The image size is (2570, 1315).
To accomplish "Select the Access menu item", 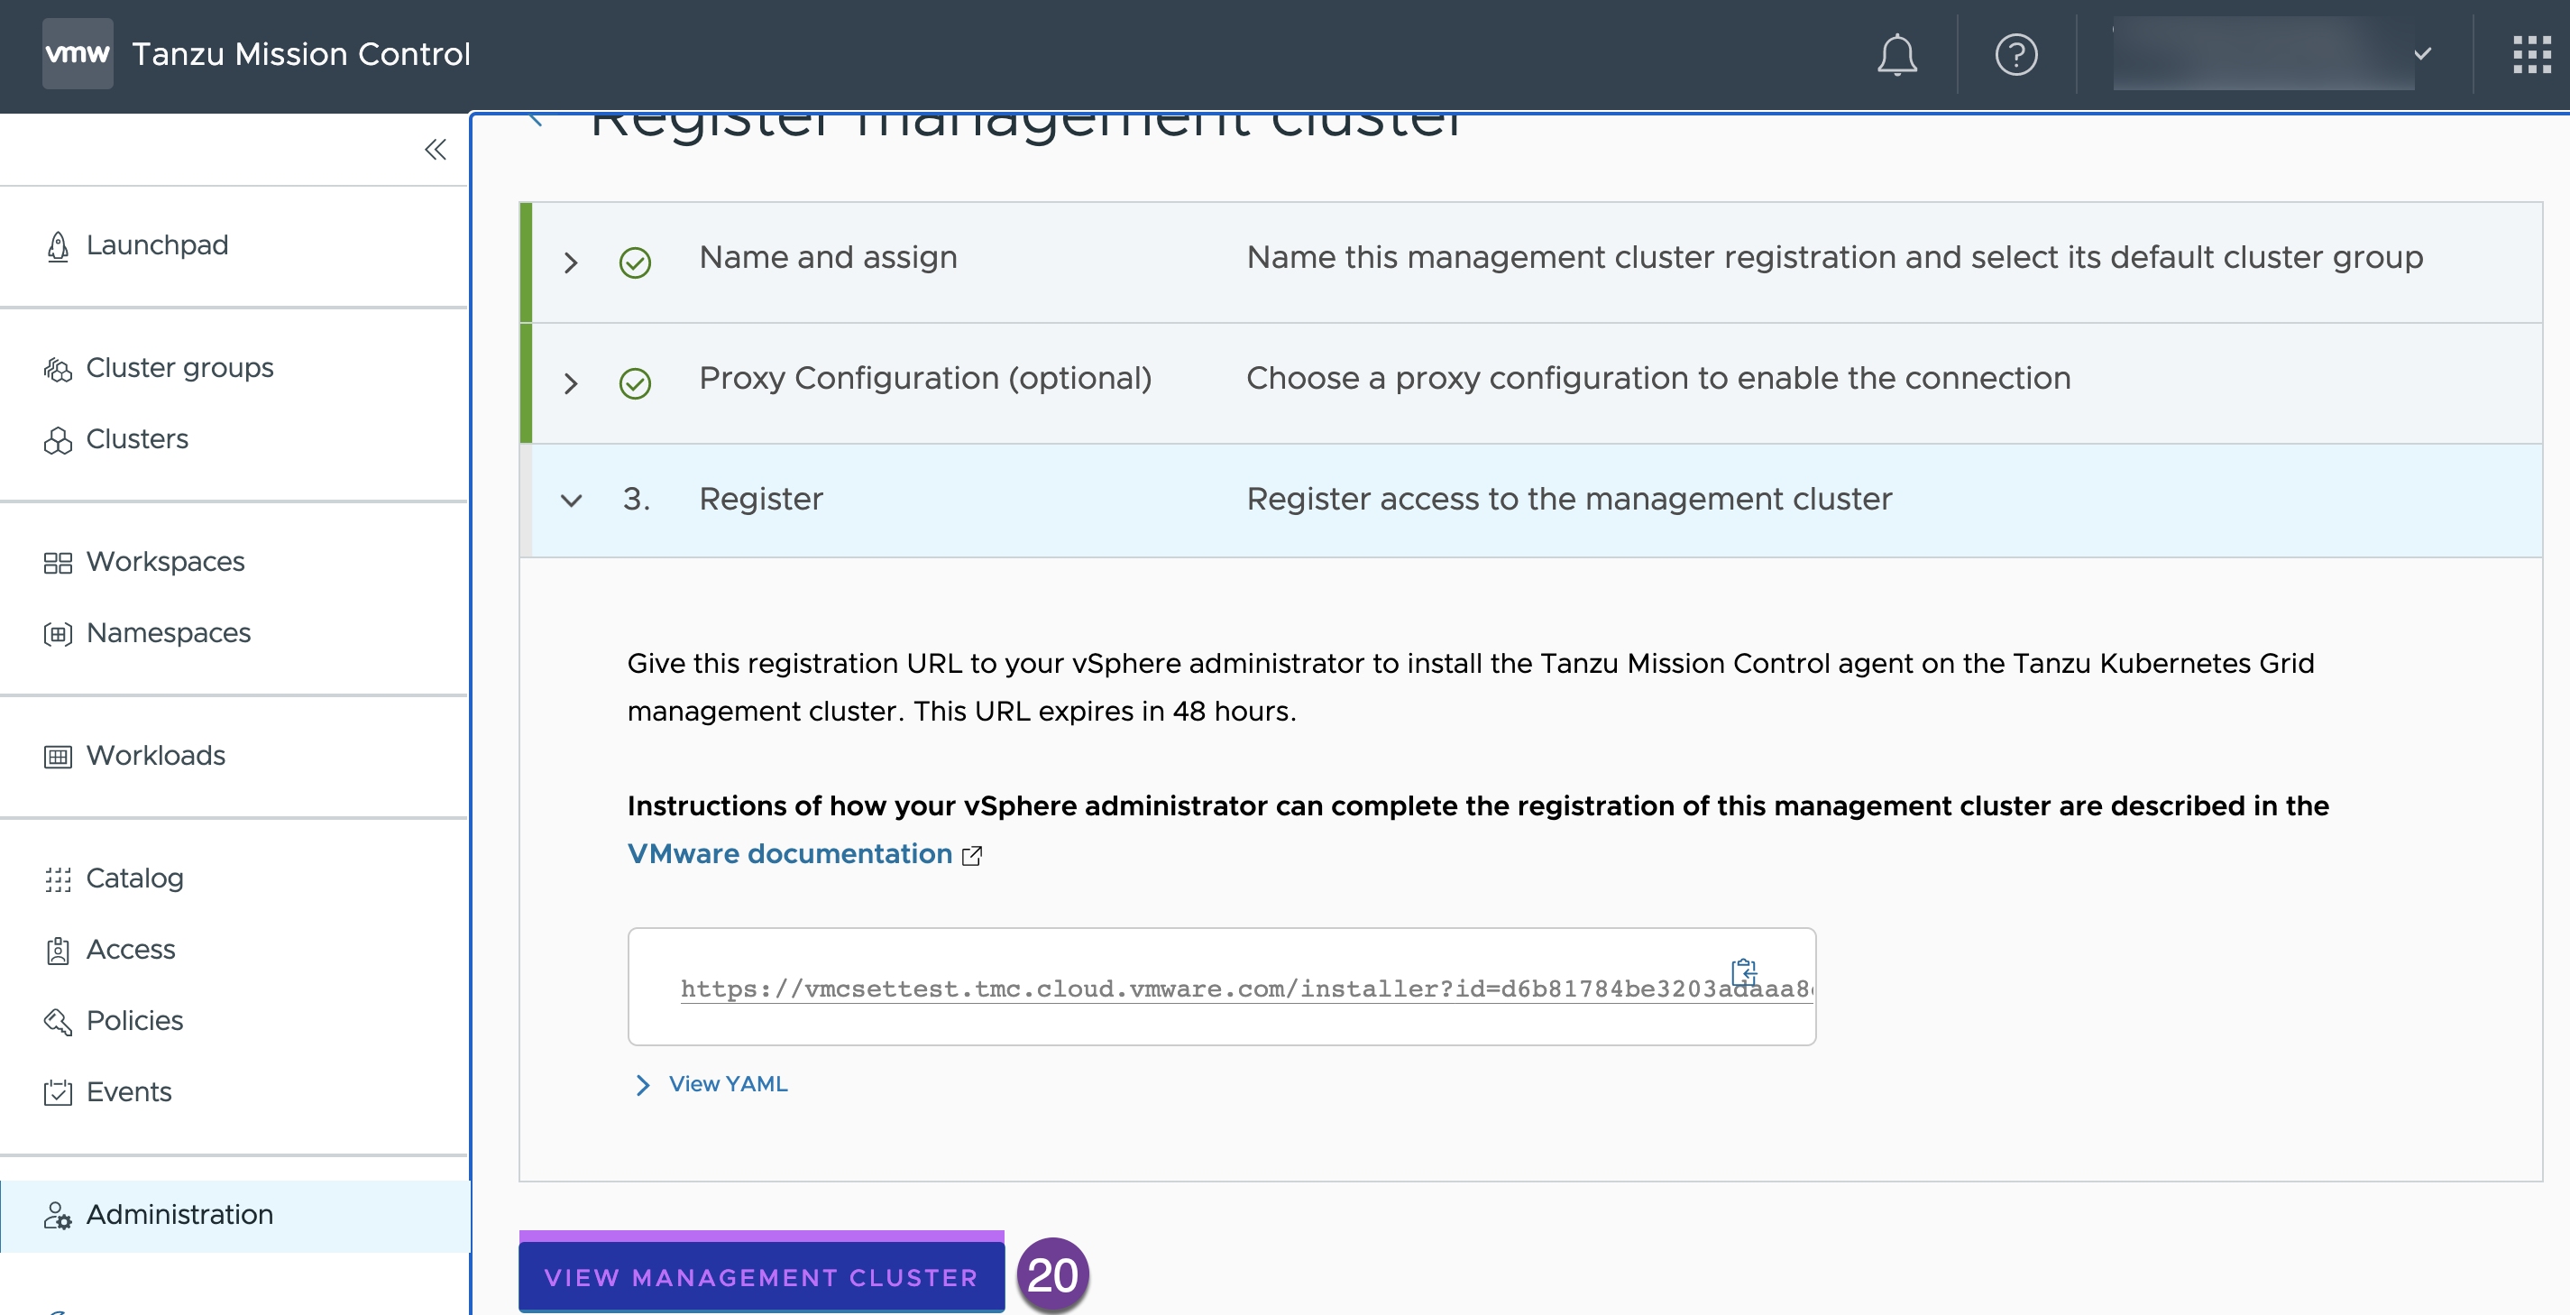I will click(x=131, y=948).
